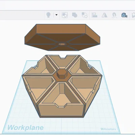Screen dimensions: 135x135
Task: Toggle the Cruise magnet tool
Action: click(114, 15)
